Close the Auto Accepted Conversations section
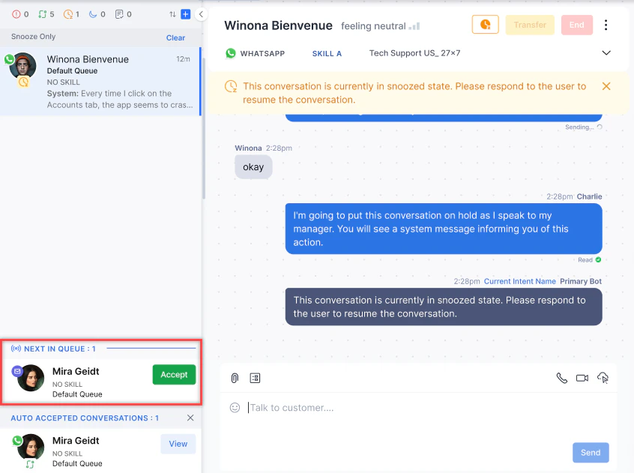This screenshot has width=634, height=473. [190, 418]
